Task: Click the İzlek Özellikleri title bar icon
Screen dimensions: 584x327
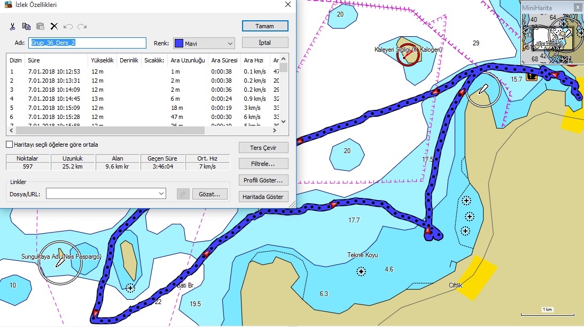Action: click(x=8, y=5)
